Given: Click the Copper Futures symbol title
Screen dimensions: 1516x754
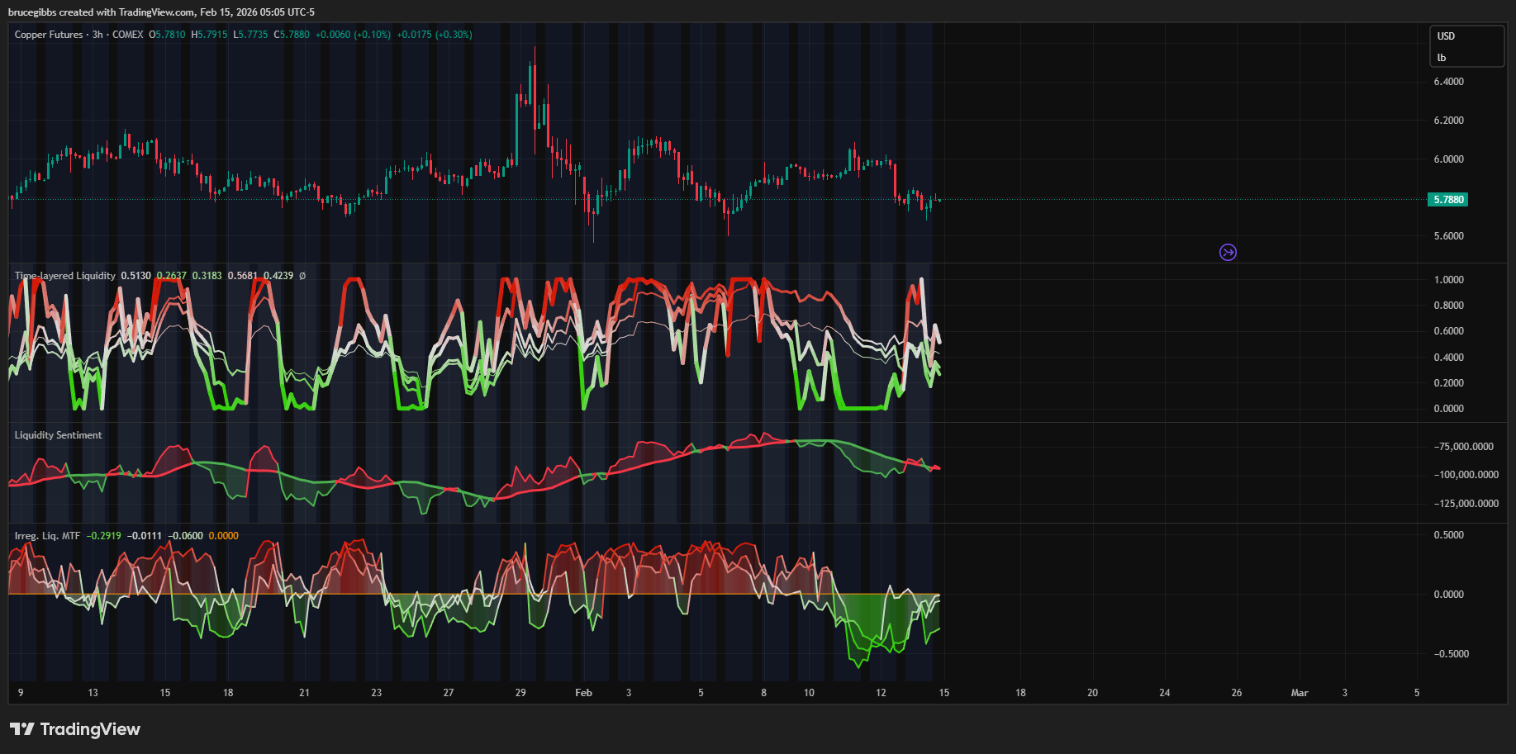Looking at the screenshot, I should click(x=49, y=35).
